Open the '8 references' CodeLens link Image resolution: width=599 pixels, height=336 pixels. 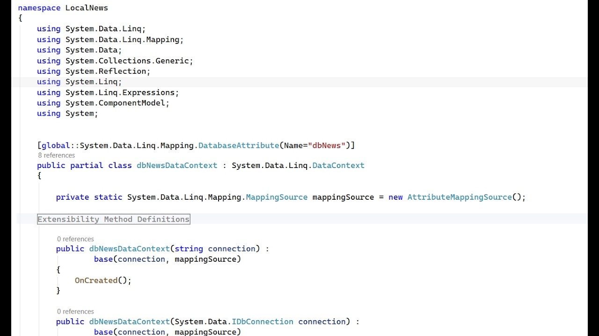(x=56, y=155)
